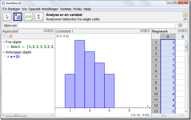This screenshot has height=120, width=191.
Task: Click Algebrafelt panel collapse arrow button
Action: (x=45, y=31)
